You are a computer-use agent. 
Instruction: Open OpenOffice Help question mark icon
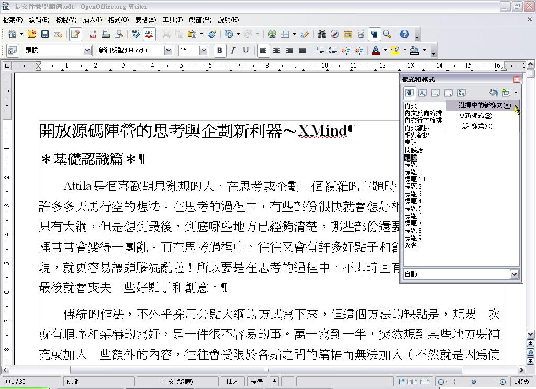coord(405,34)
